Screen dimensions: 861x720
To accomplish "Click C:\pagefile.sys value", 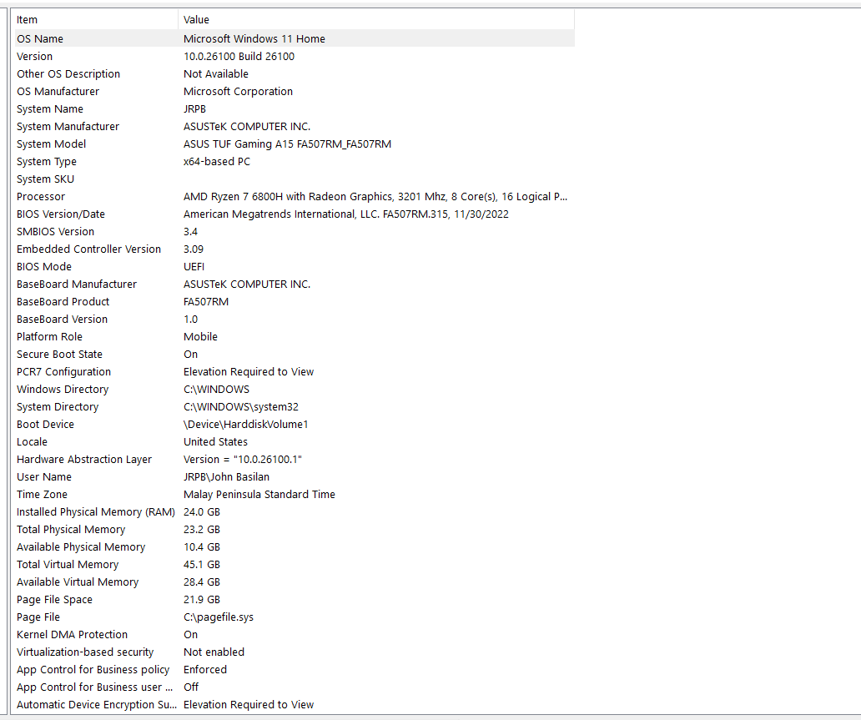I will (219, 617).
